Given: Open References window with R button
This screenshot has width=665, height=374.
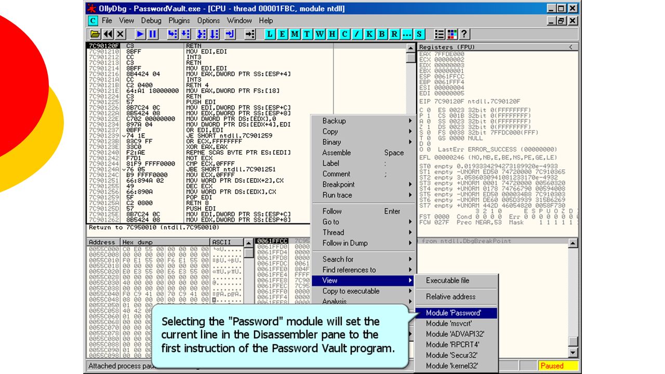Looking at the screenshot, I should coord(395,34).
